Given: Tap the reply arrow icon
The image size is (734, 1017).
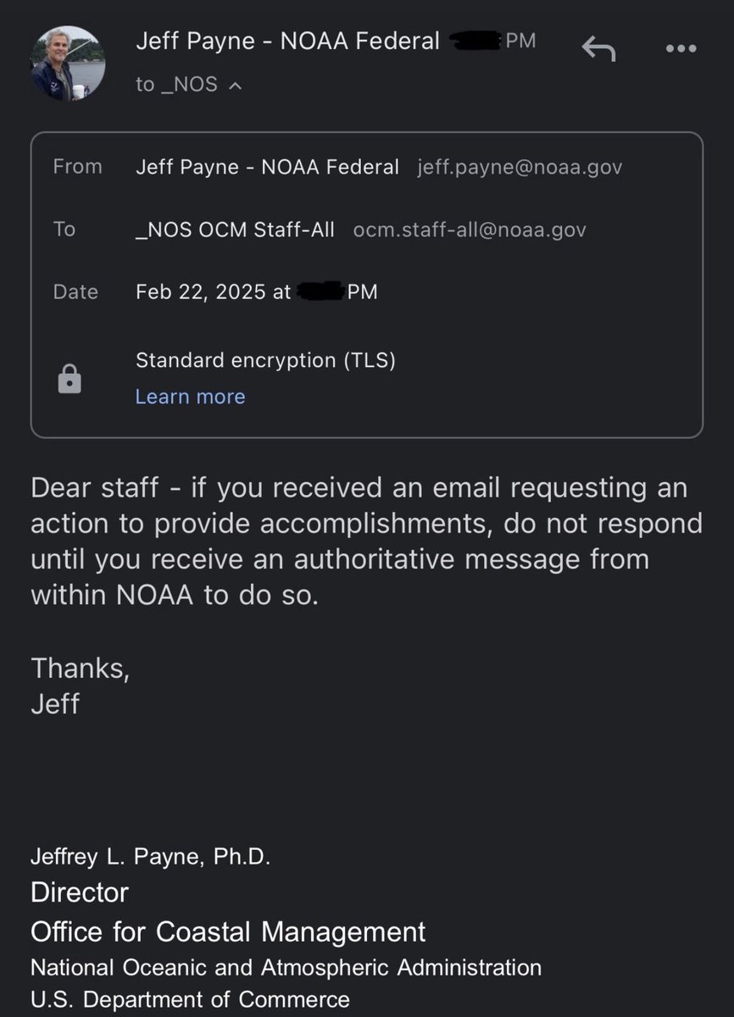Looking at the screenshot, I should pyautogui.click(x=598, y=50).
